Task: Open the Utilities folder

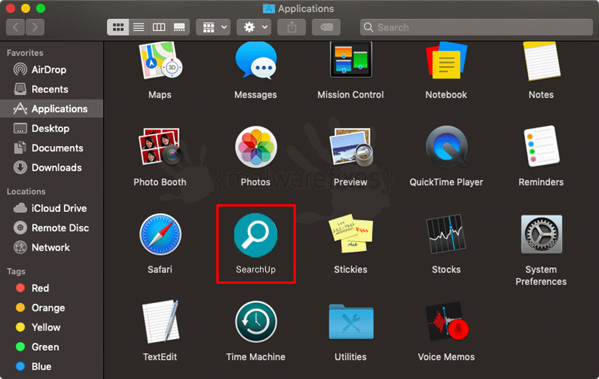Action: [350, 322]
